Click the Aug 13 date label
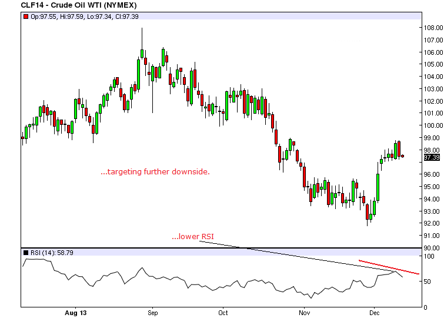The image size is (444, 331). 75,313
